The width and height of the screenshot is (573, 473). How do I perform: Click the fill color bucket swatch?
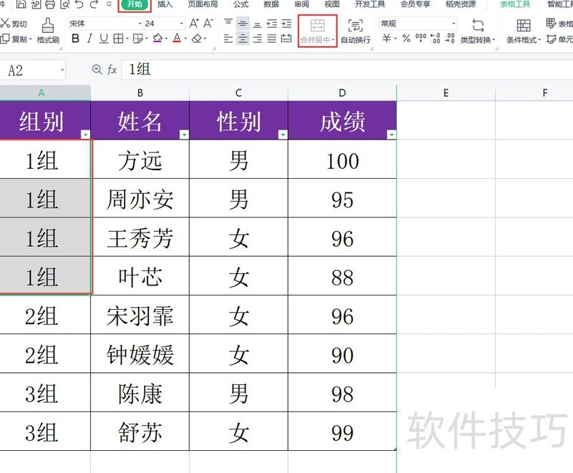(x=158, y=38)
